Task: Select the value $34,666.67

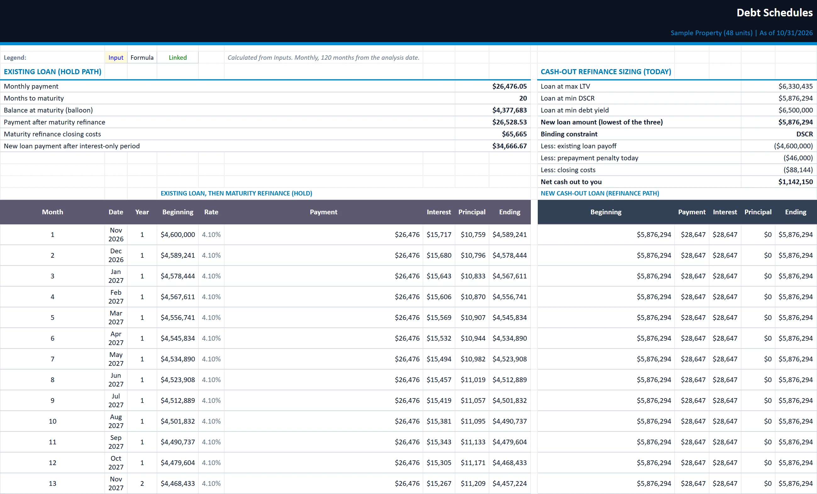Action: [509, 146]
